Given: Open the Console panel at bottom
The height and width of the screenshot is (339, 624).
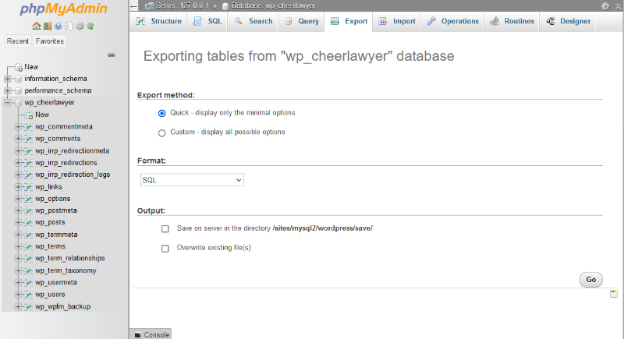Looking at the screenshot, I should tap(151, 334).
